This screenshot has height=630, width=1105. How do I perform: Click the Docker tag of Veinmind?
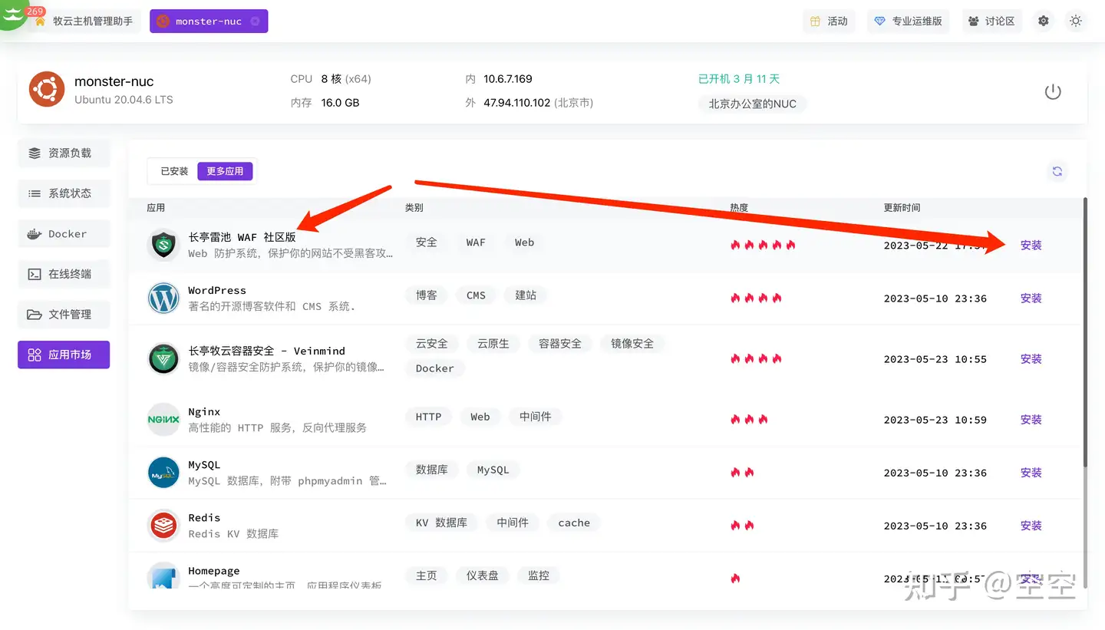pyautogui.click(x=435, y=368)
